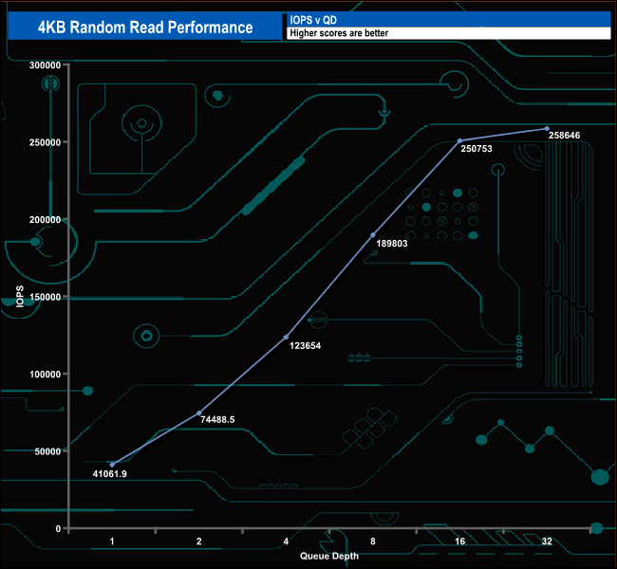Viewport: 617px width, 569px height.
Task: Click the data point marker for 123654
Action: tap(286, 337)
